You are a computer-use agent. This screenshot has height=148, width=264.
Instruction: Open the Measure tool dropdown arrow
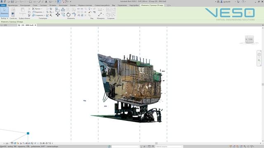pos(103,15)
